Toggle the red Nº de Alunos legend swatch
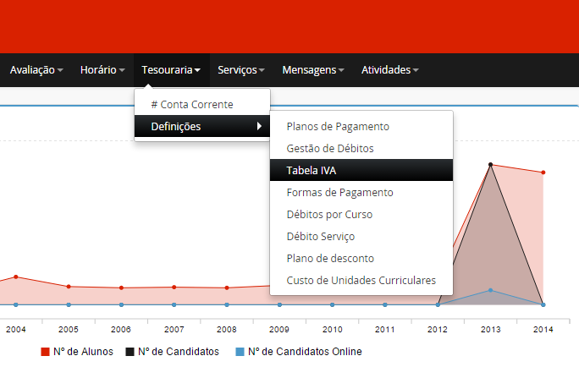 click(x=46, y=352)
